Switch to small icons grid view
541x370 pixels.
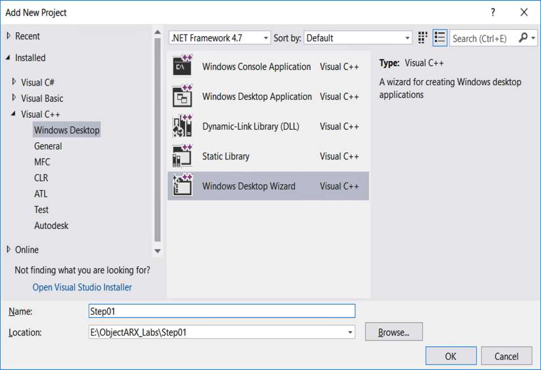[422, 38]
